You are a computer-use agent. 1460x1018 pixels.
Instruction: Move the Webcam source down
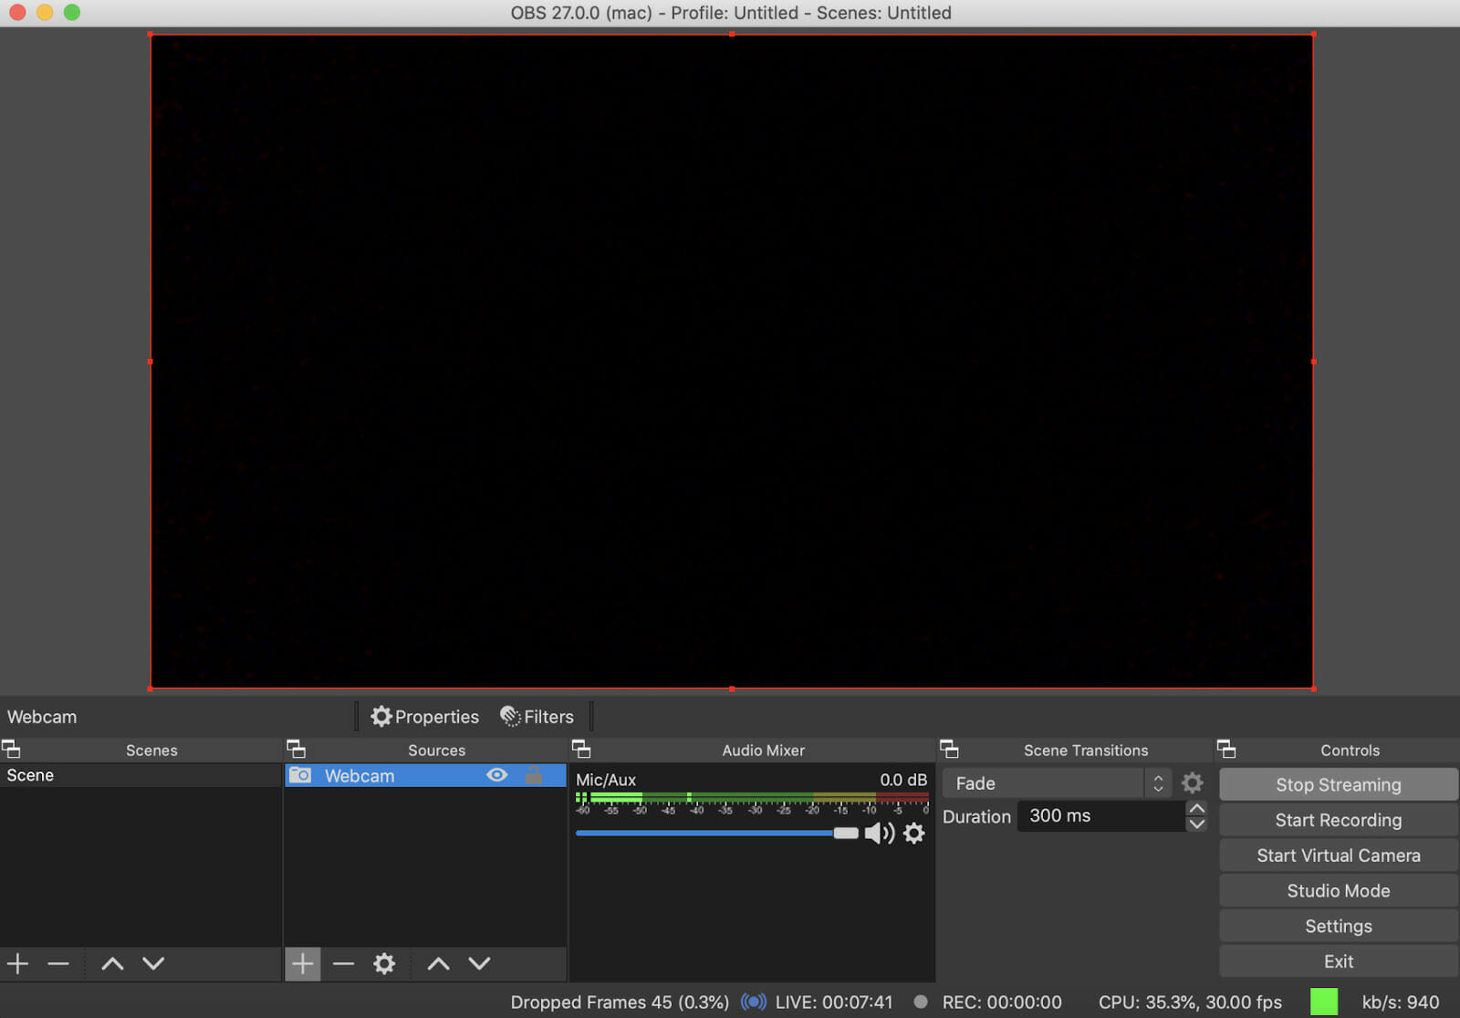point(479,963)
